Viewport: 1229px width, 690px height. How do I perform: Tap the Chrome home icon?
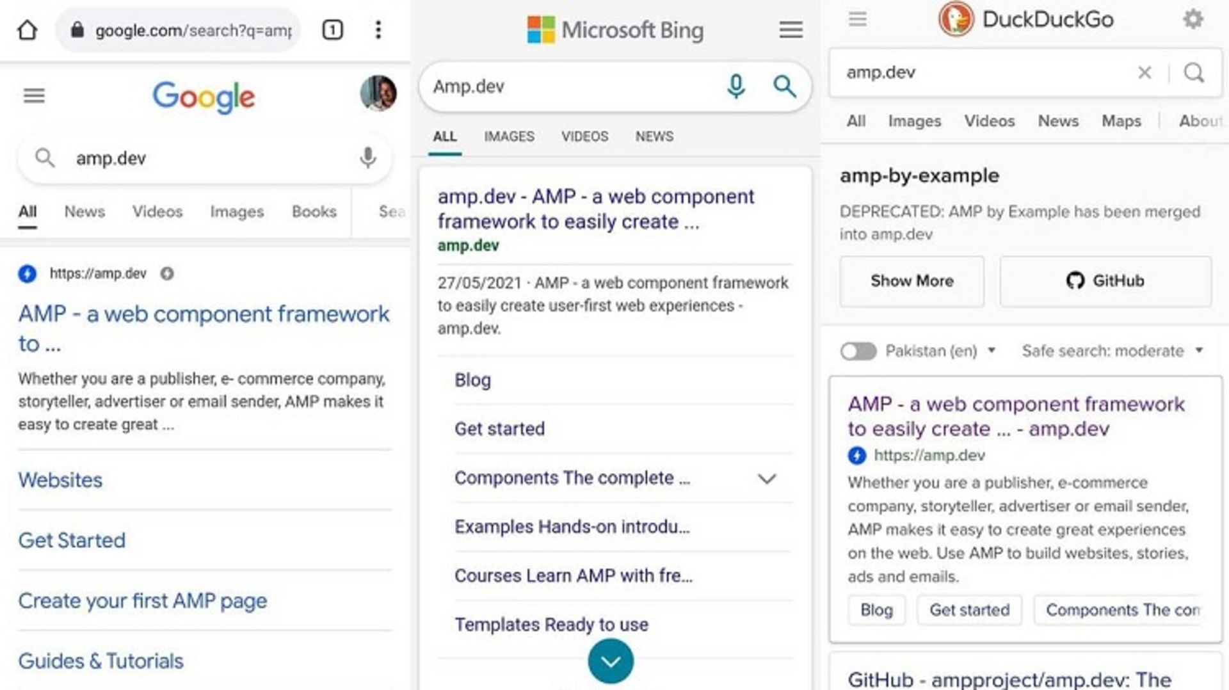tap(27, 30)
